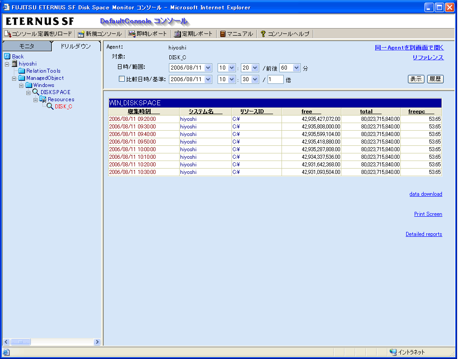Click the hiyoshi server icon
The image size is (458, 359).
coord(14,64)
